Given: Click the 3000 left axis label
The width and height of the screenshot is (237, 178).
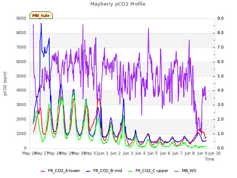Looking at the screenshot, I should click(21, 105).
